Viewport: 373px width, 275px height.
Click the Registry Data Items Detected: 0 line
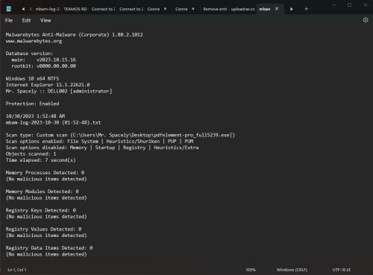[x=49, y=248]
